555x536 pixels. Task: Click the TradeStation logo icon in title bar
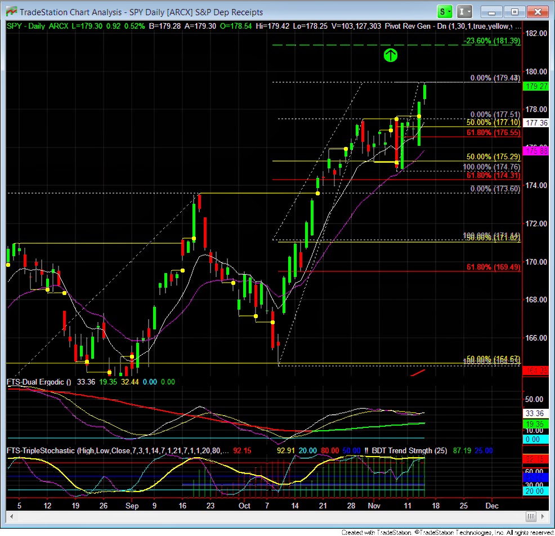pos(11,12)
